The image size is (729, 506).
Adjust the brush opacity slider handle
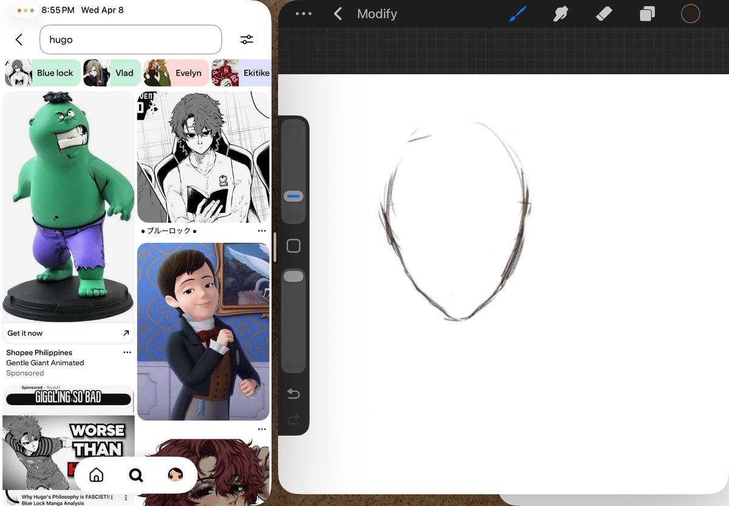(293, 276)
